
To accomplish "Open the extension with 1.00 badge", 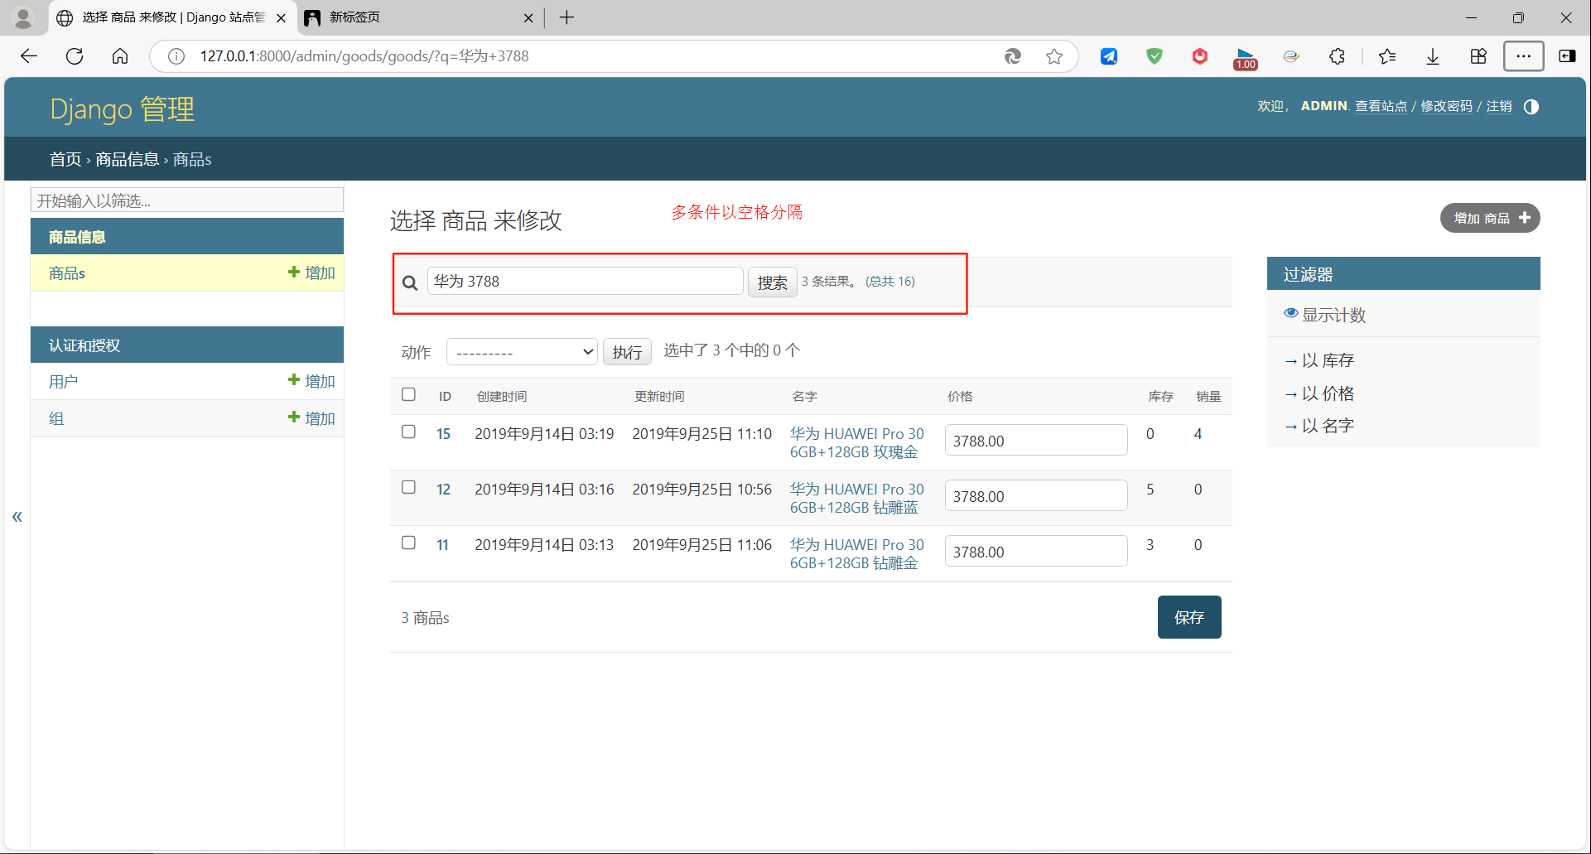I will click(x=1245, y=58).
